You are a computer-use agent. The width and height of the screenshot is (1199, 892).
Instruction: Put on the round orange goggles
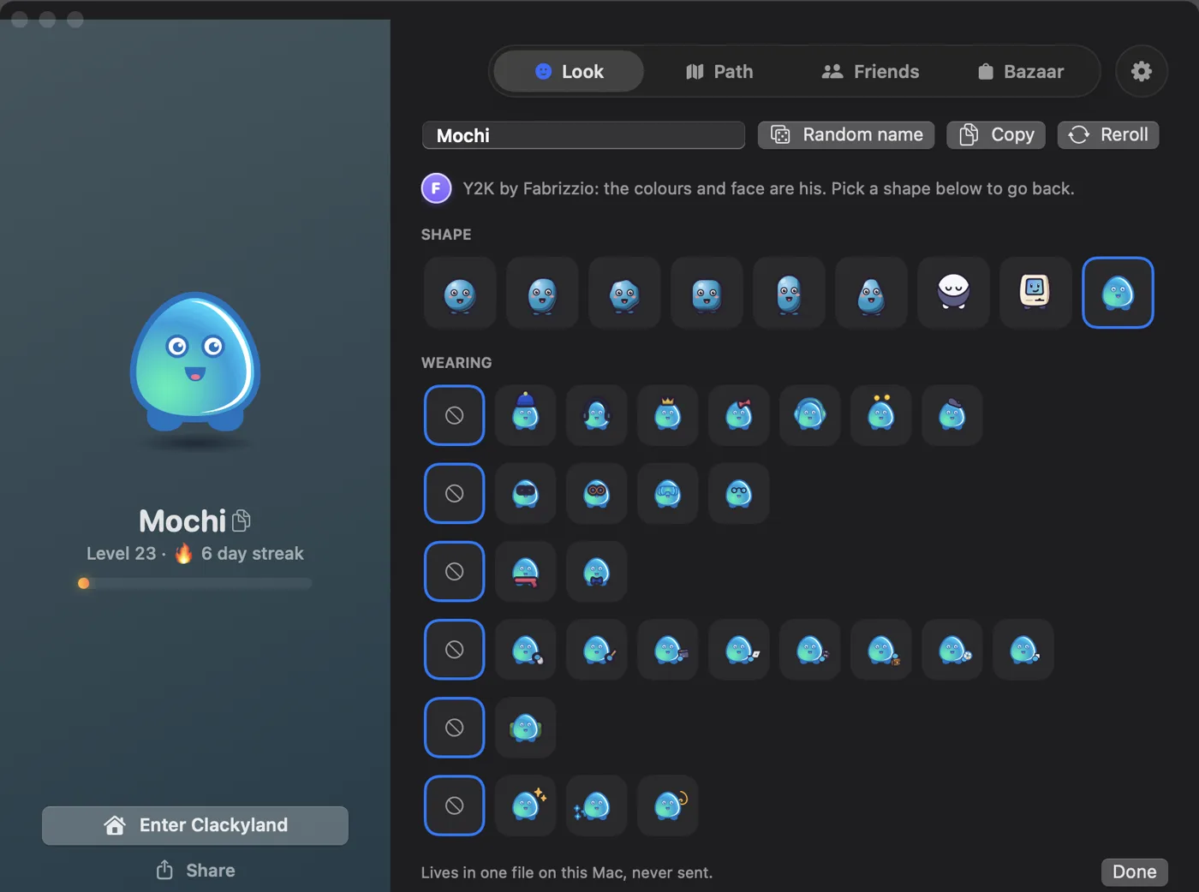pyautogui.click(x=597, y=493)
